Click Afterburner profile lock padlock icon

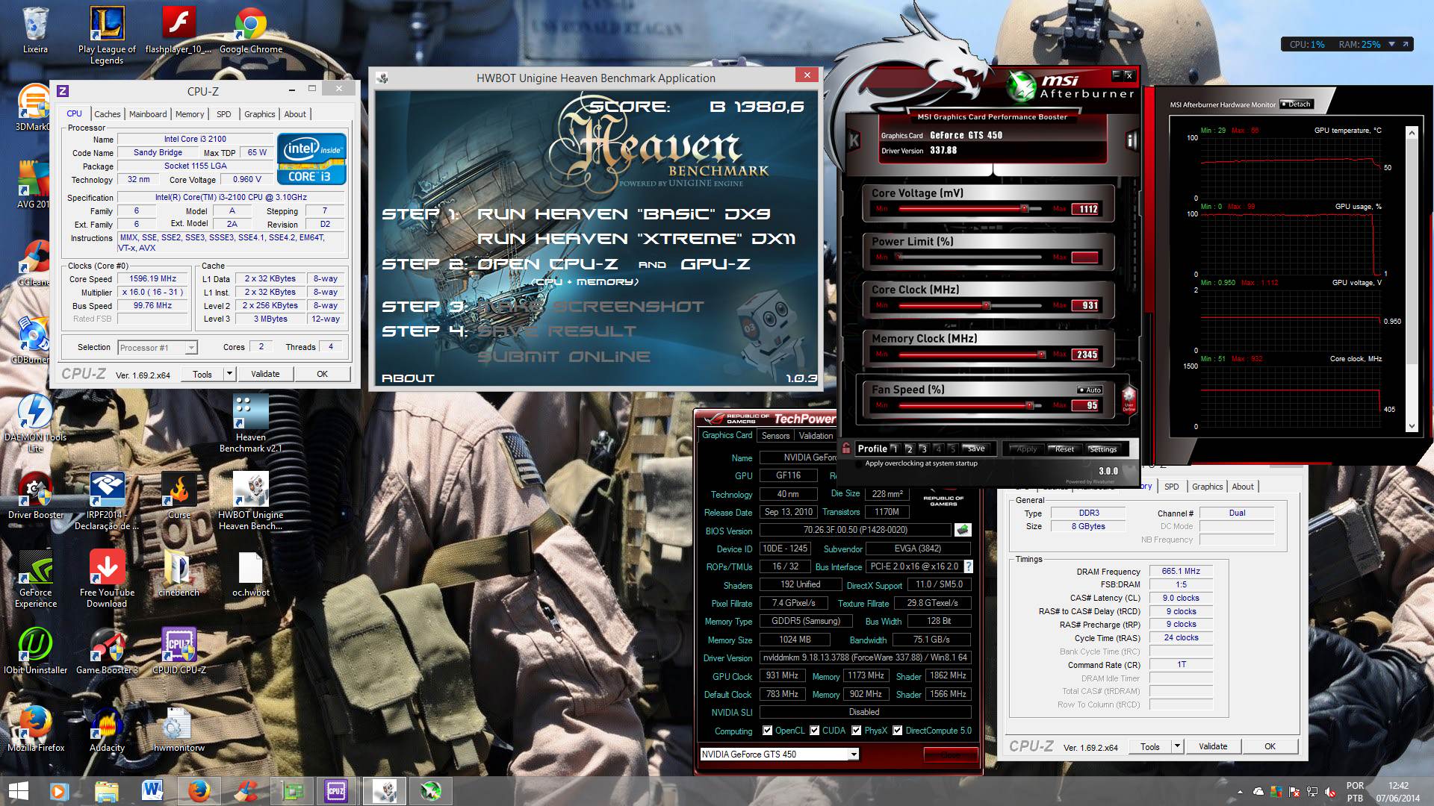(x=846, y=449)
